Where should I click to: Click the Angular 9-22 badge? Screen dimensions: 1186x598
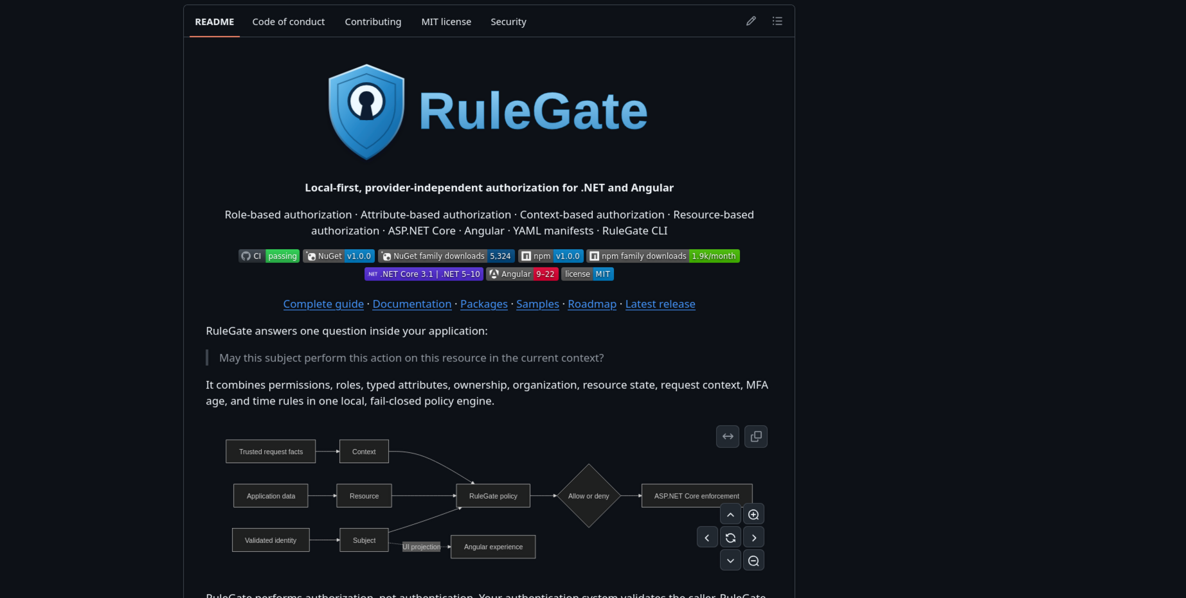click(522, 274)
